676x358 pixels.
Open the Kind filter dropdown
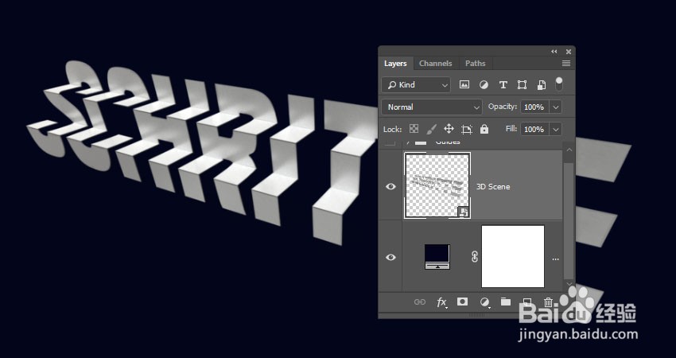[x=416, y=85]
